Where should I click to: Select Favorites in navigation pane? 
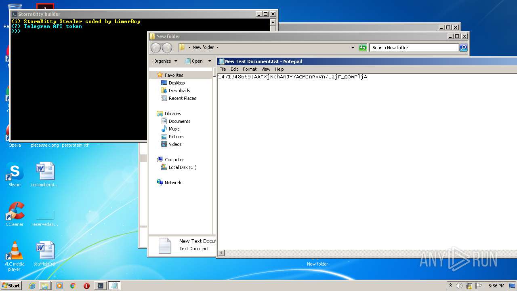tap(174, 75)
